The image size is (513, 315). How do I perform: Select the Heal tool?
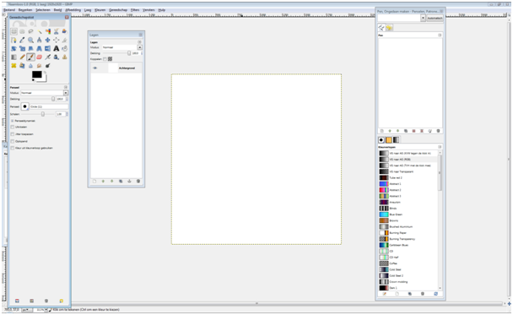pos(13,66)
